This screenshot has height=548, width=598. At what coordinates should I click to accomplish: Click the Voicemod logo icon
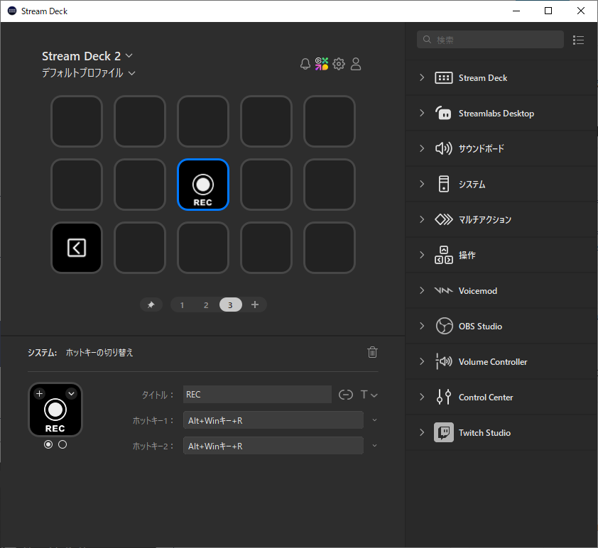(x=444, y=290)
